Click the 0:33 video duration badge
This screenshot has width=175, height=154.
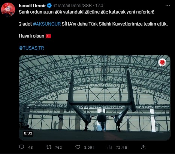click(28, 133)
